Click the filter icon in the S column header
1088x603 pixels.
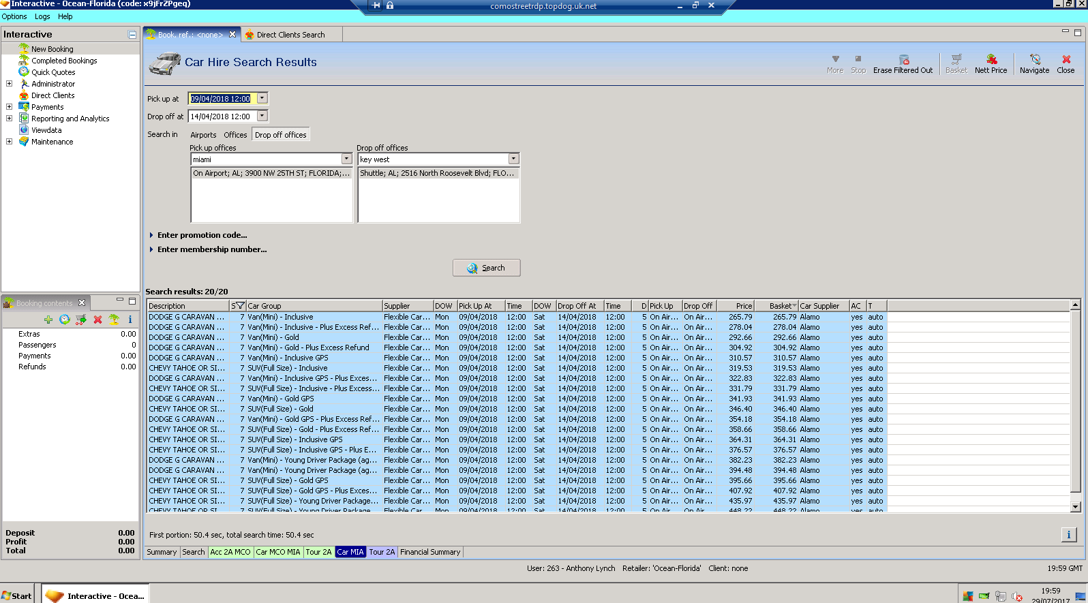coord(239,306)
